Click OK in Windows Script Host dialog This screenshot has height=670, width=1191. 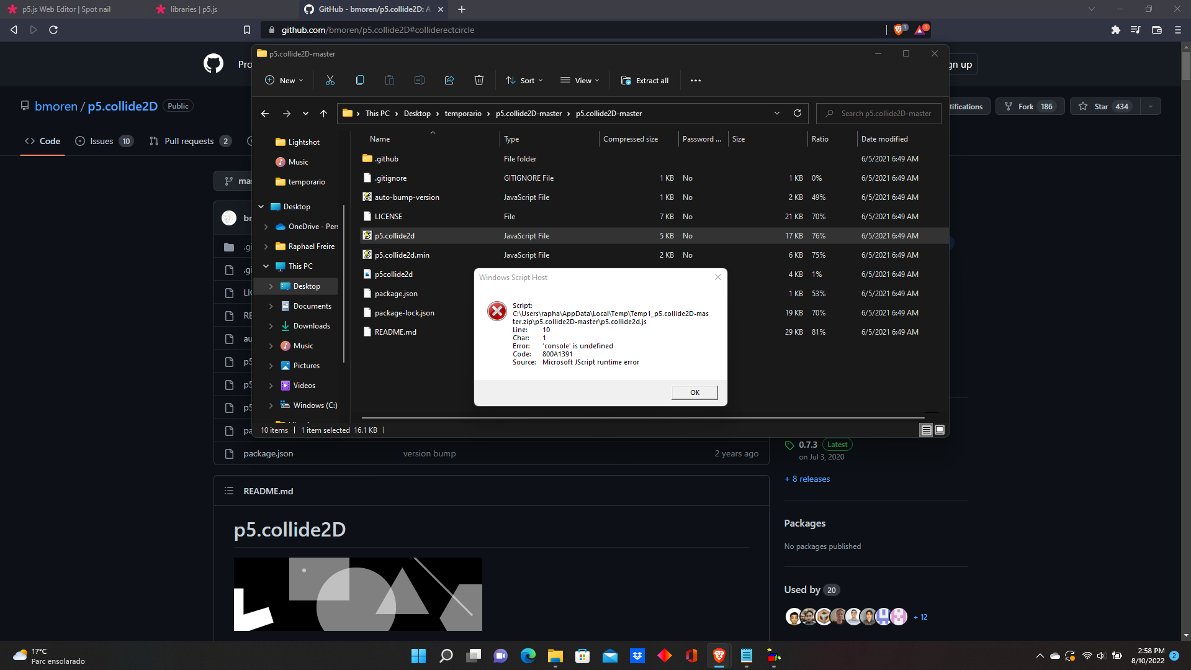[x=694, y=392]
